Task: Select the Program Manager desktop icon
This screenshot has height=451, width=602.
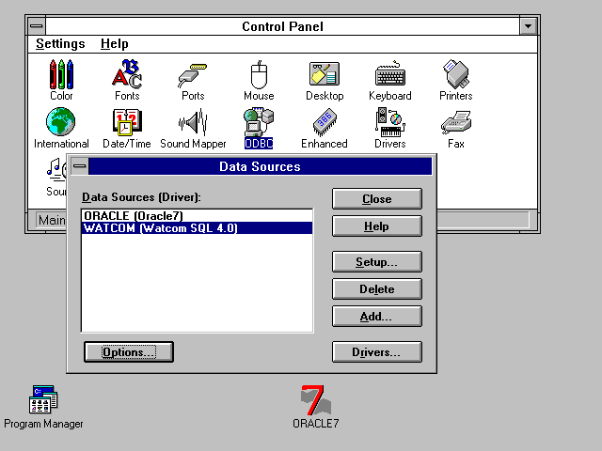Action: tap(43, 401)
